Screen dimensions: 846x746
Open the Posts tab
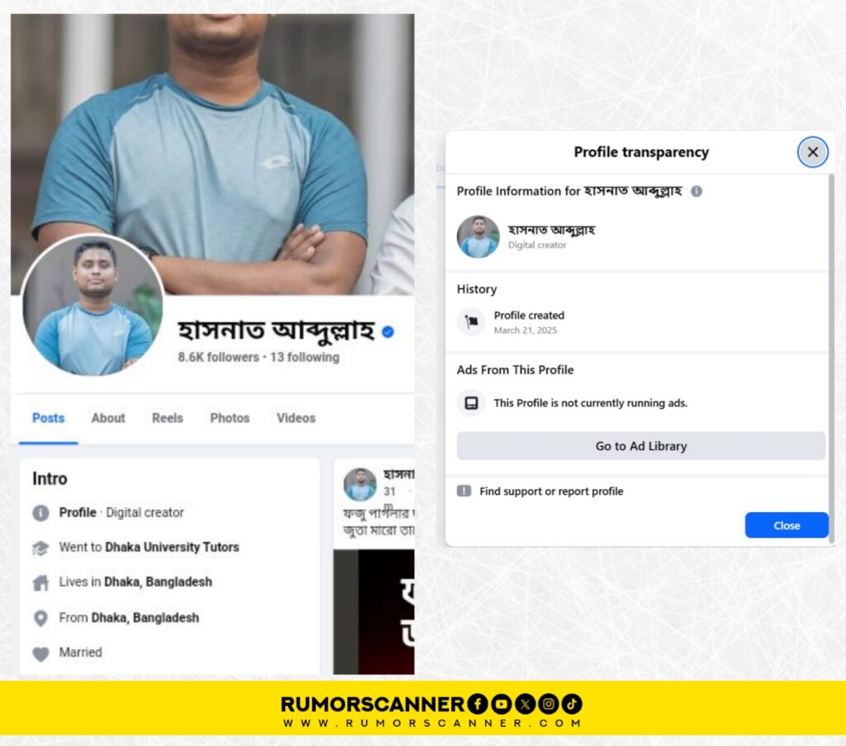click(48, 418)
